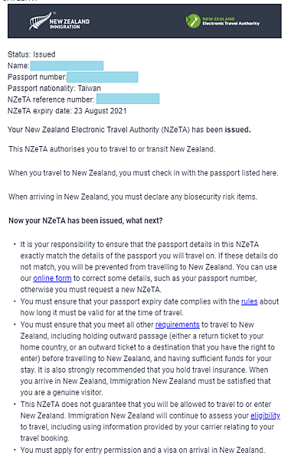This screenshot has height=459, width=291.
Task: Click the silver fern logo in header
Action: coord(39,21)
